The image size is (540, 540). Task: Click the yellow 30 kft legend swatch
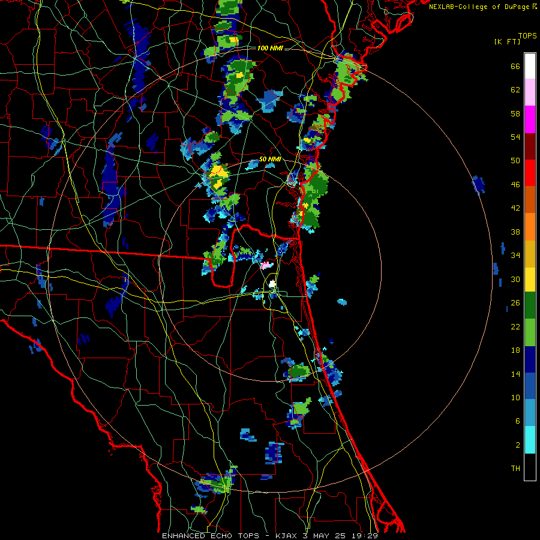[x=530, y=280]
